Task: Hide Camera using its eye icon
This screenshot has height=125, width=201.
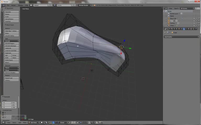Action: pos(194,23)
